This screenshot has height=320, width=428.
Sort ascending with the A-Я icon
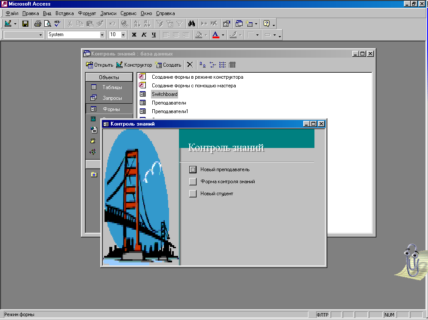pyautogui.click(x=137, y=24)
